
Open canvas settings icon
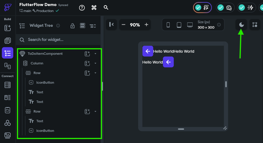point(255,25)
